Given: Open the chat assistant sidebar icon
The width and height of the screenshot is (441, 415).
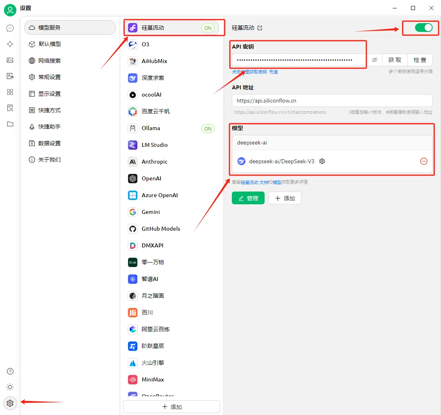Looking at the screenshot, I should 10,28.
